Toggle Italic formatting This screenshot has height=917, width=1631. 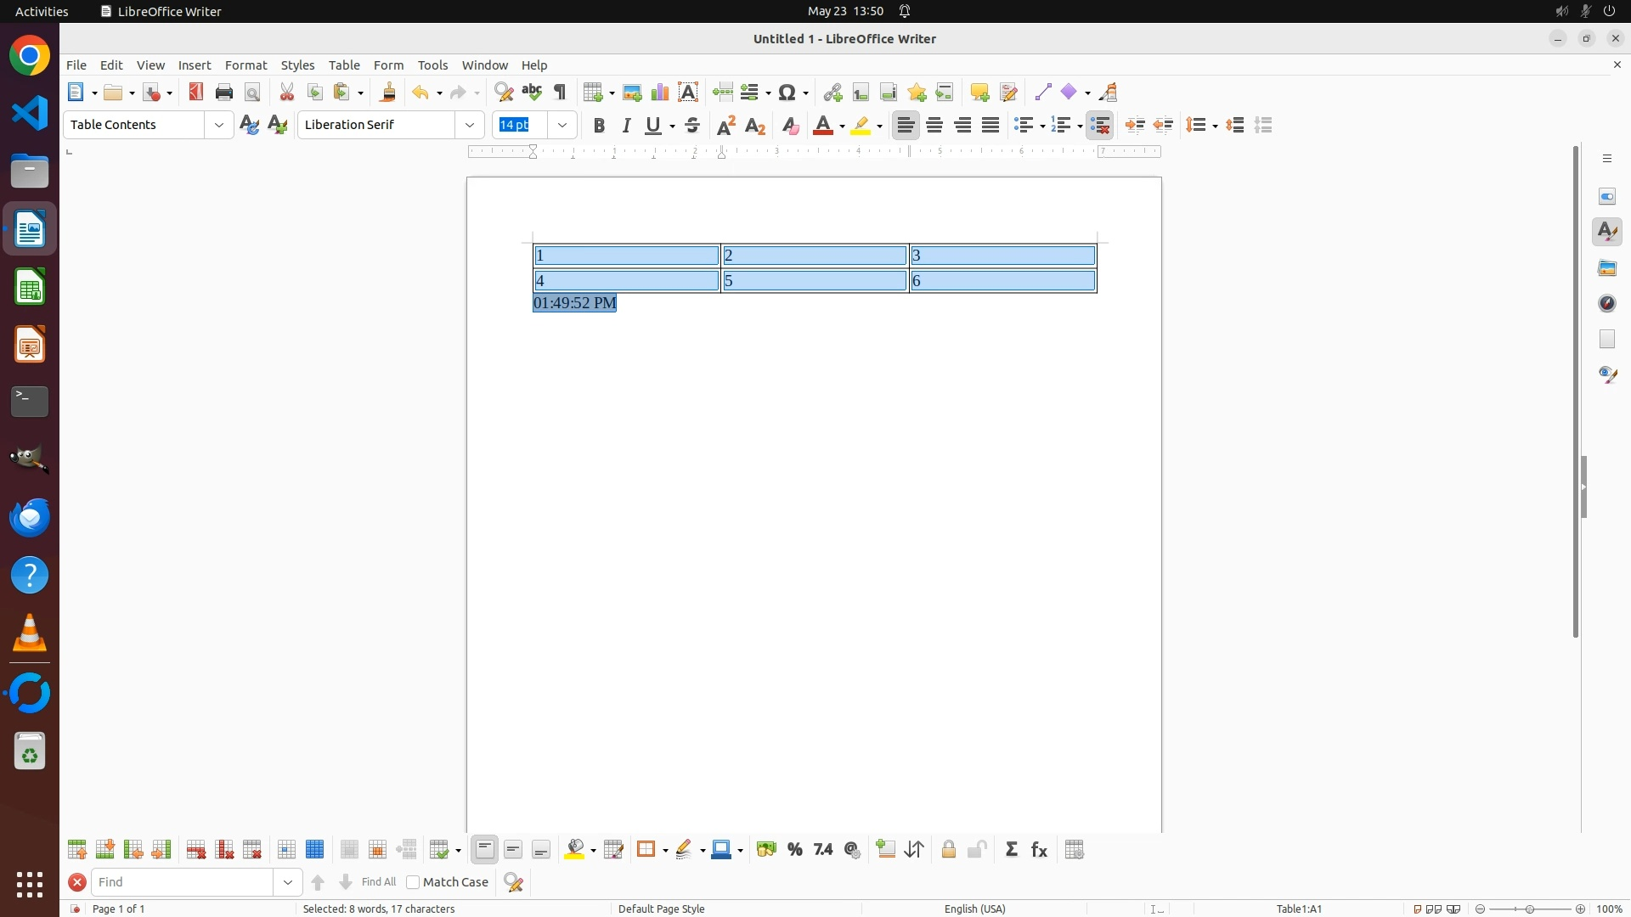627,126
